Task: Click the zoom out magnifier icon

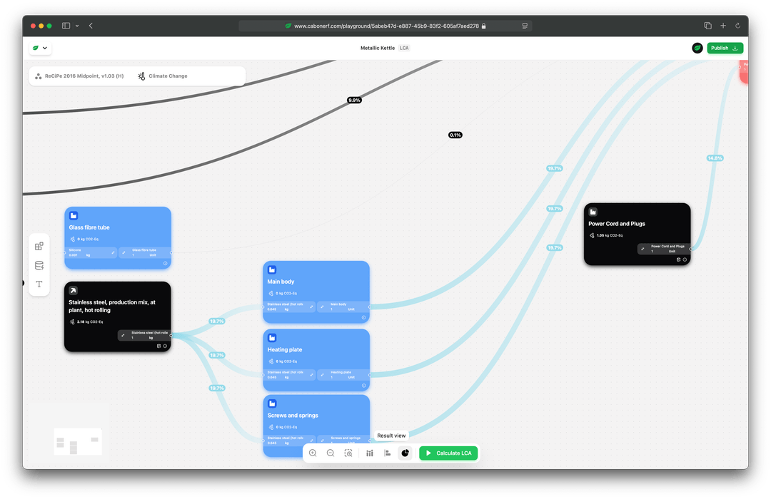Action: click(331, 453)
